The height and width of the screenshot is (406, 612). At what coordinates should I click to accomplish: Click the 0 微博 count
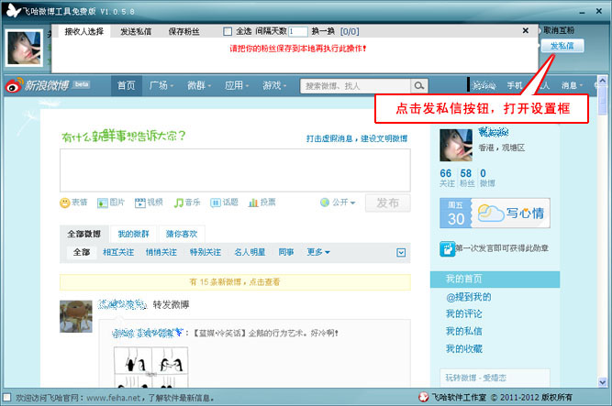487,178
